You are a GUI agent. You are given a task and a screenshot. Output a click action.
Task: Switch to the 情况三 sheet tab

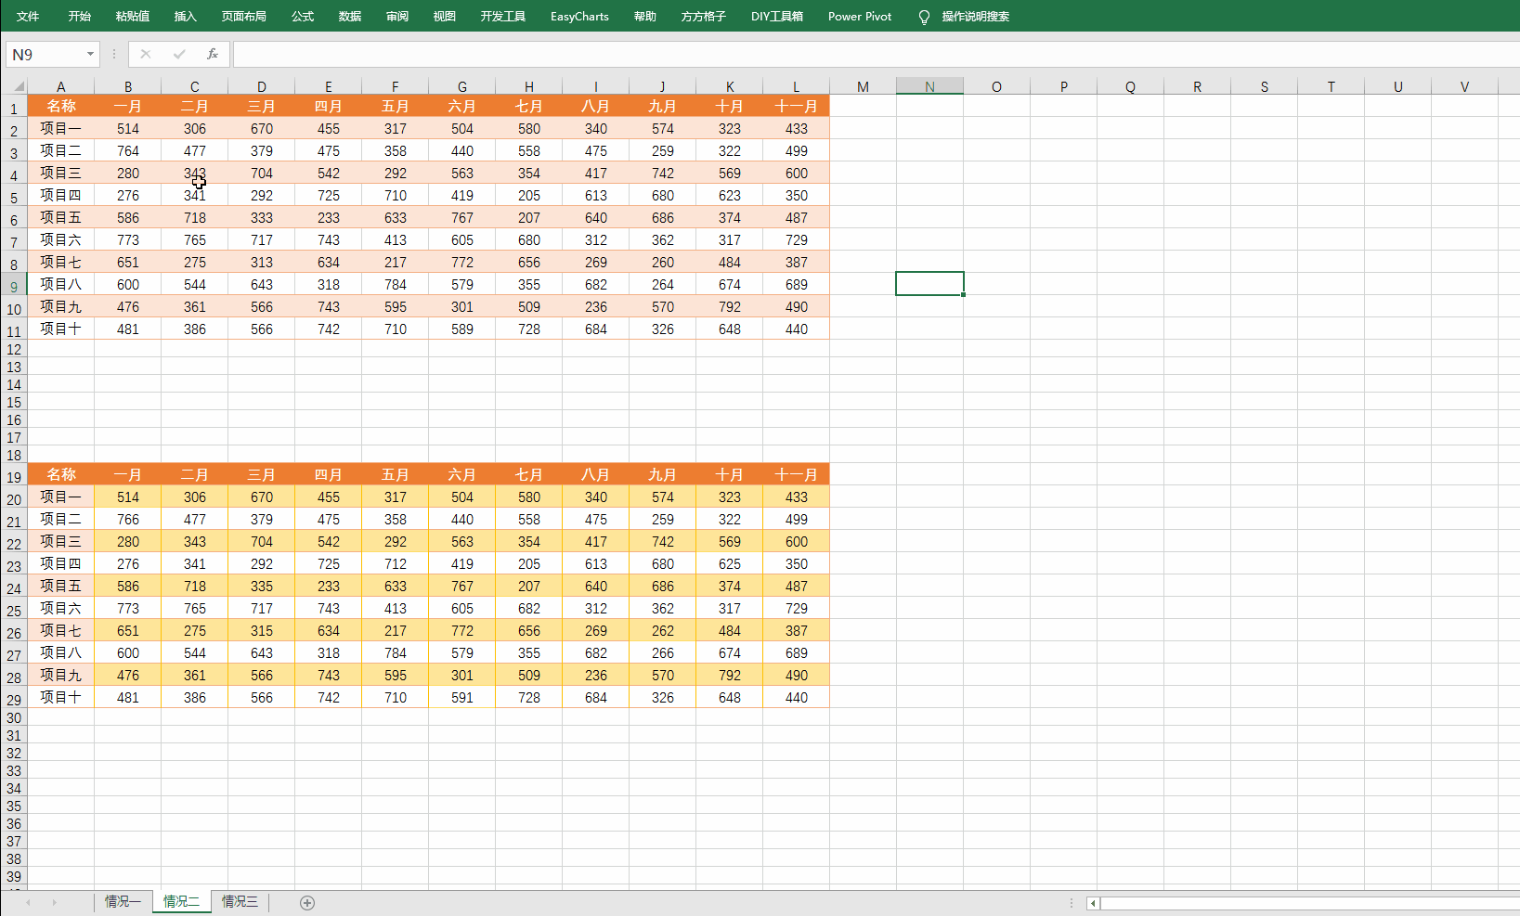tap(240, 901)
